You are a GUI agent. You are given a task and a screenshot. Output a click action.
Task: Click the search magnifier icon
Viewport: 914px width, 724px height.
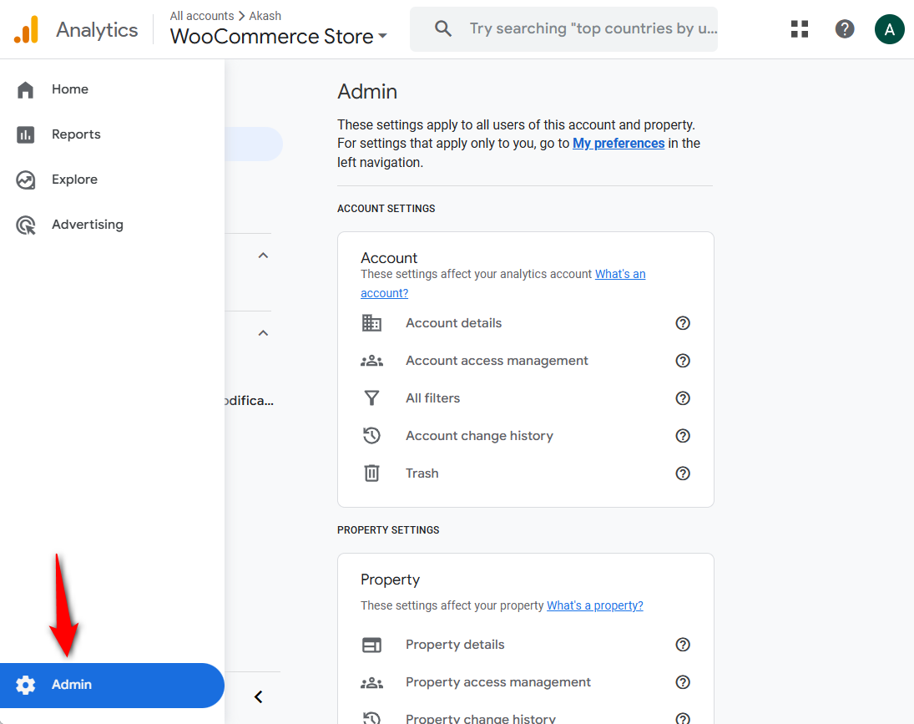click(443, 28)
